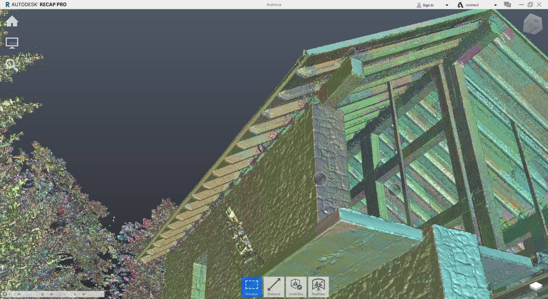Expand the connect dropdown arrow
This screenshot has height=299, width=548.
(495, 5)
